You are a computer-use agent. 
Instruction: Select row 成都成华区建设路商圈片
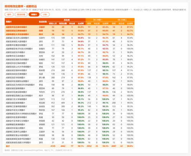point(70,92)
